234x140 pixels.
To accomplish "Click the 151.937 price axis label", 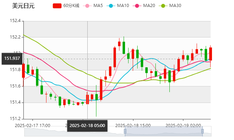I will click(x=12, y=59).
